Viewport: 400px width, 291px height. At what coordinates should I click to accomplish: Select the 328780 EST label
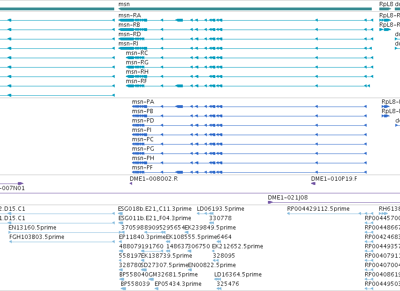coord(130,266)
